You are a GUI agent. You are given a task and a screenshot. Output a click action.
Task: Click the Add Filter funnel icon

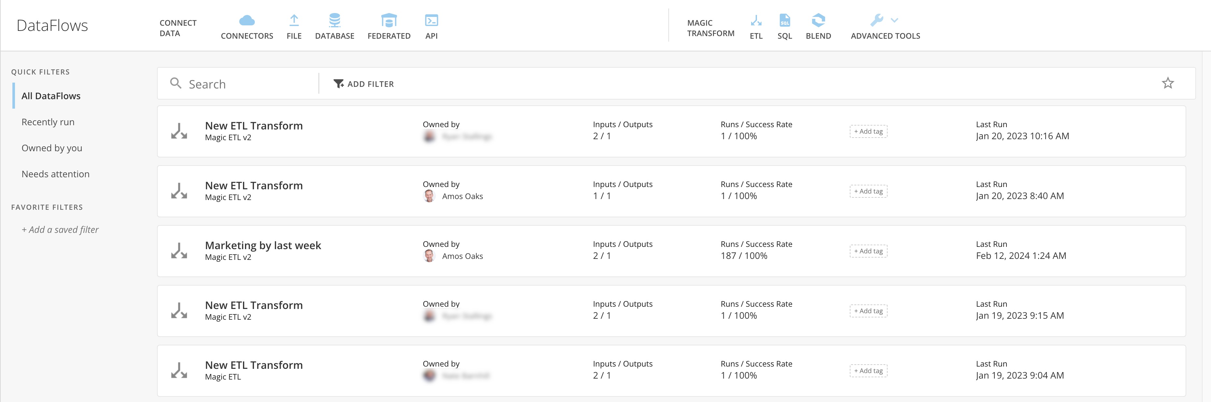[x=339, y=83]
